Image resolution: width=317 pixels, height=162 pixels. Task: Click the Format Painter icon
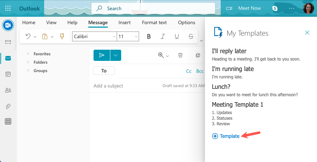pyautogui.click(x=62, y=36)
